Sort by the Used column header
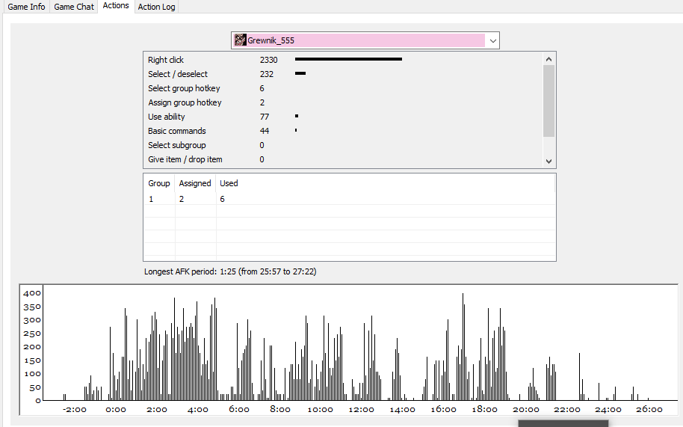683x427 pixels. pyautogui.click(x=229, y=183)
